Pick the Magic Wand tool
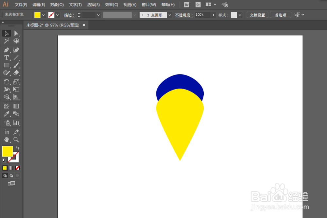 (x=7, y=41)
